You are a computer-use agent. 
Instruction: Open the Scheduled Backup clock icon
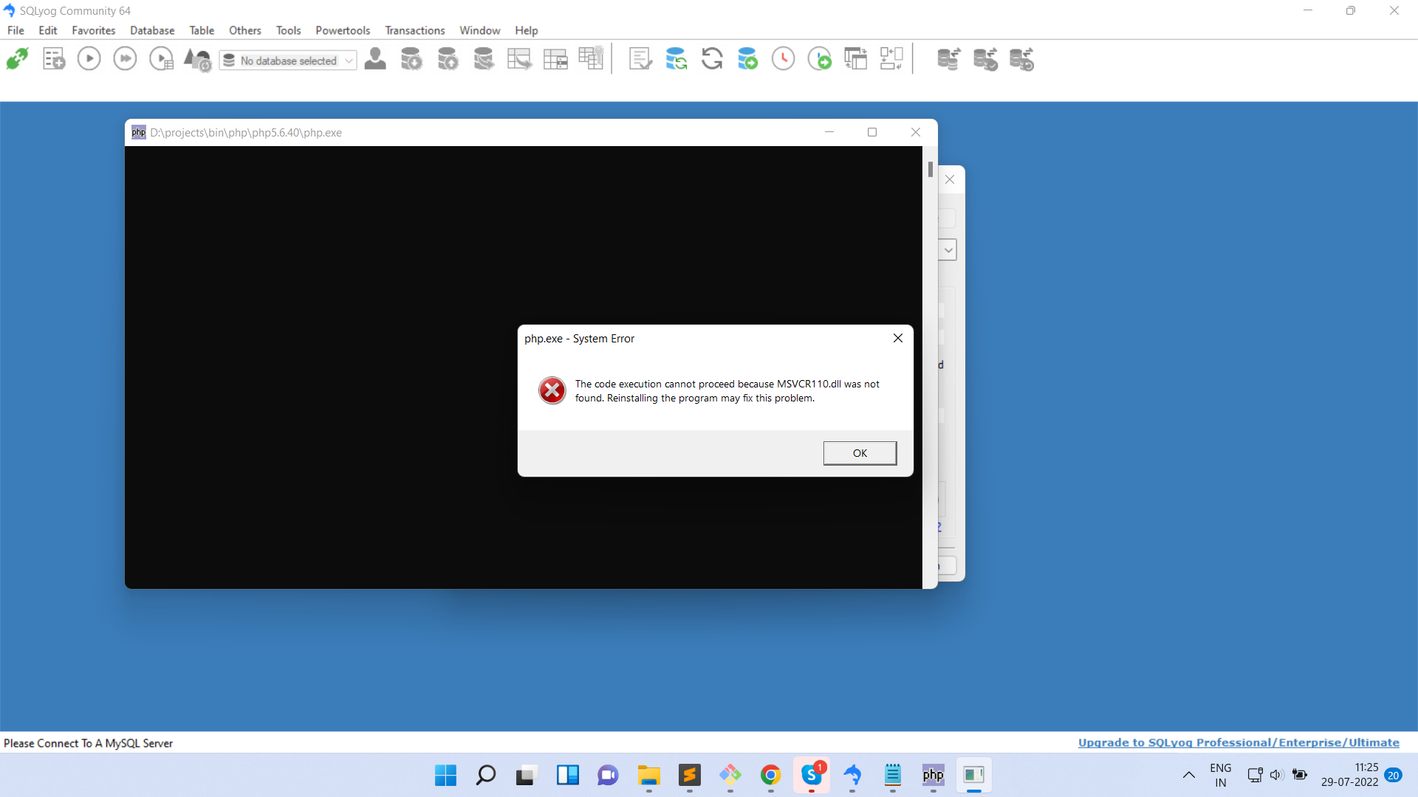point(784,59)
